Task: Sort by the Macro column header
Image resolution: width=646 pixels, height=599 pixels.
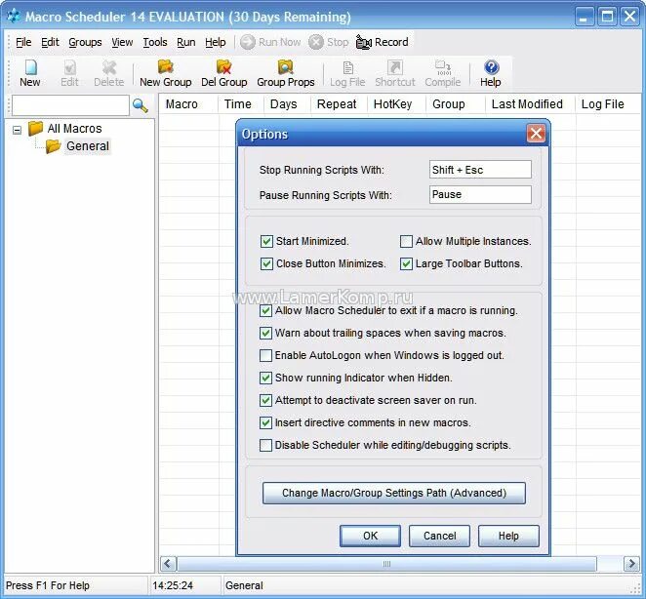Action: point(188,103)
